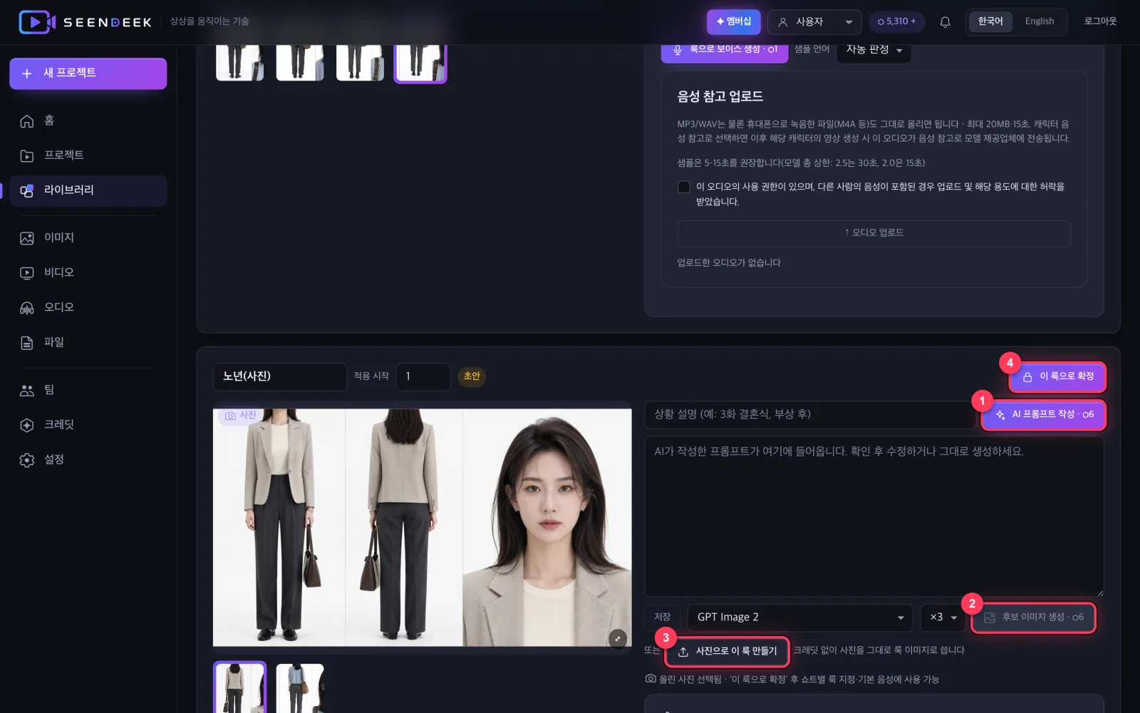The image size is (1140, 713).
Task: Click the 초안 status badge
Action: [472, 376]
